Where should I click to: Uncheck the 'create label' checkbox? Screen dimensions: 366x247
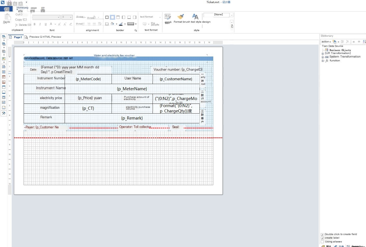pos(322,238)
